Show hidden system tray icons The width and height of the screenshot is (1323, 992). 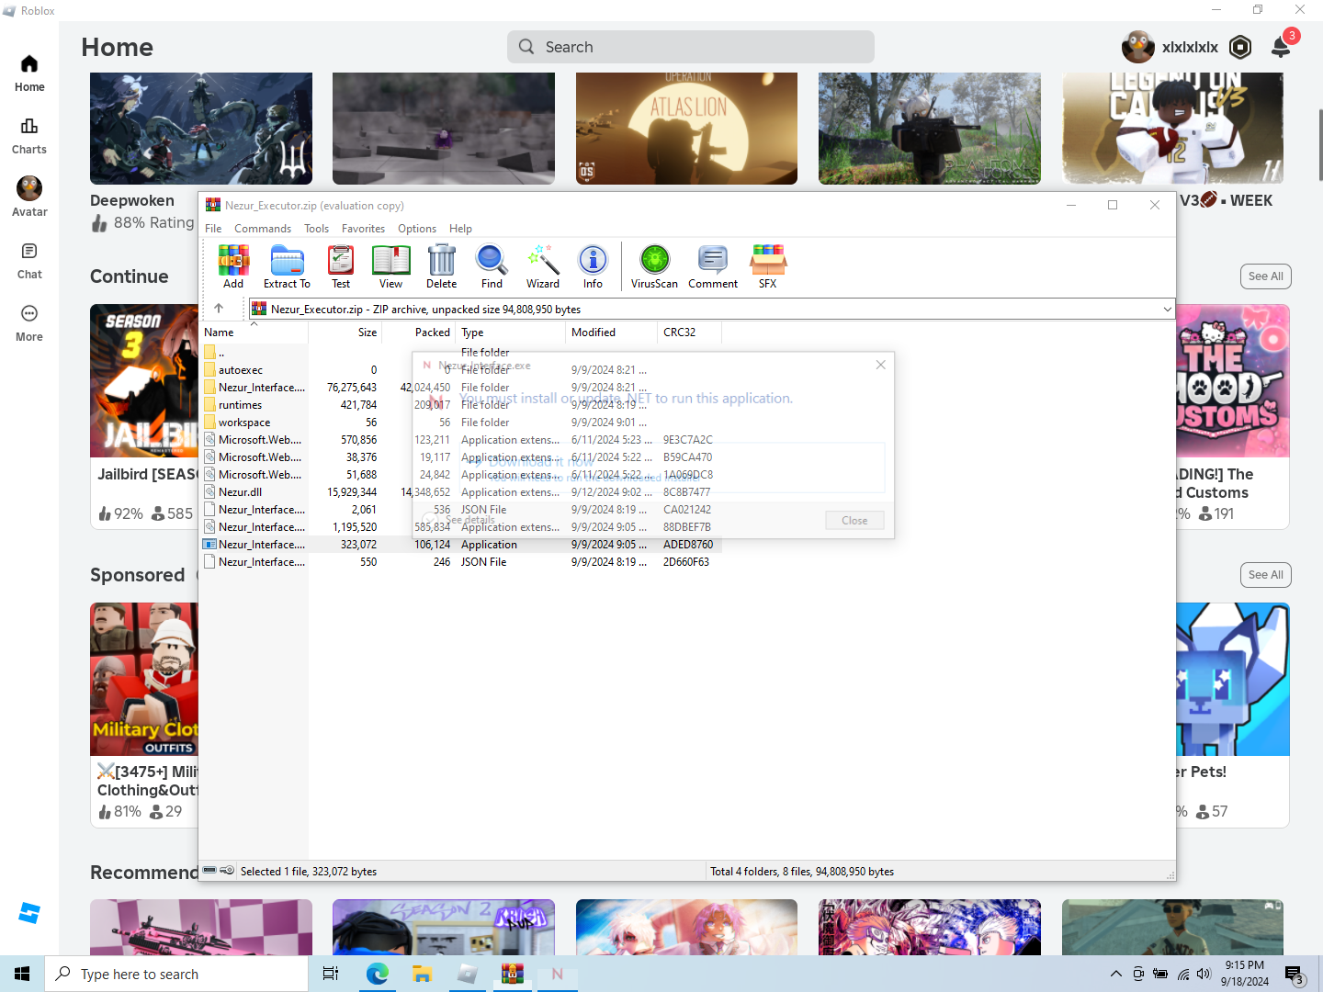[x=1115, y=974]
